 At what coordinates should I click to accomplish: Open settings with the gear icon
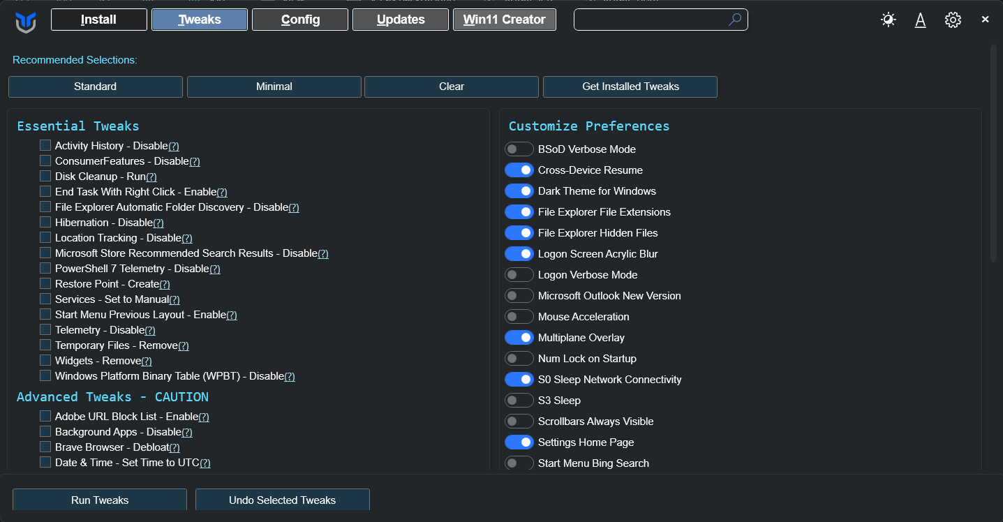click(953, 20)
